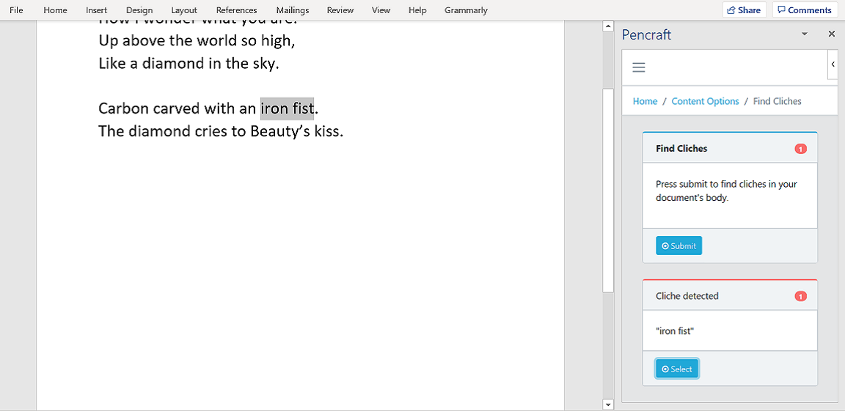Click the document scrollbar up arrow
845x411 pixels.
(x=608, y=26)
